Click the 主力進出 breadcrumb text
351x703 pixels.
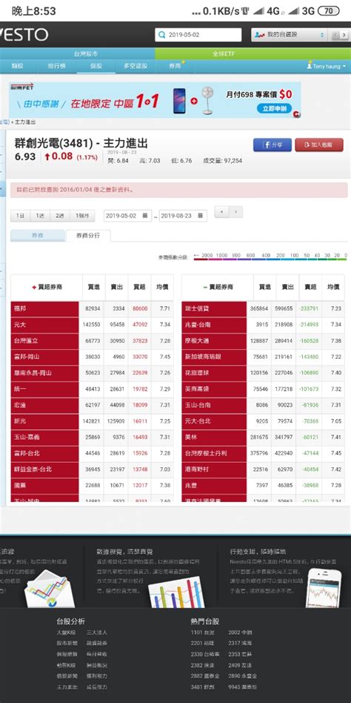pyautogui.click(x=25, y=122)
